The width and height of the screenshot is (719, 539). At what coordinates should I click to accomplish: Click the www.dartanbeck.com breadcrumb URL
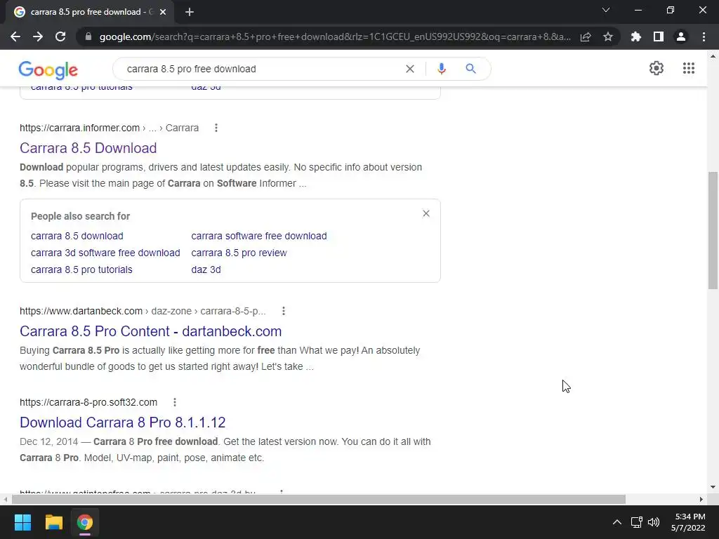click(143, 311)
